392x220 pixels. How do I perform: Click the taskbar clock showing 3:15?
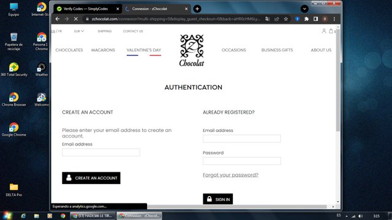376,216
